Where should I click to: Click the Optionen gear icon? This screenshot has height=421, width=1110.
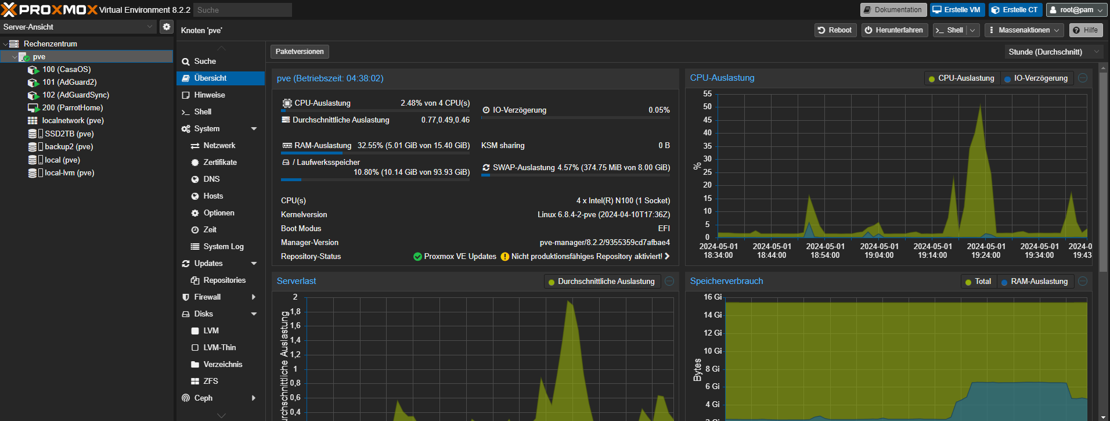click(195, 213)
